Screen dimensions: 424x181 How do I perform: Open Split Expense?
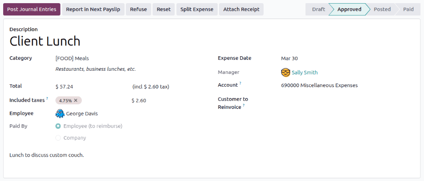197,9
